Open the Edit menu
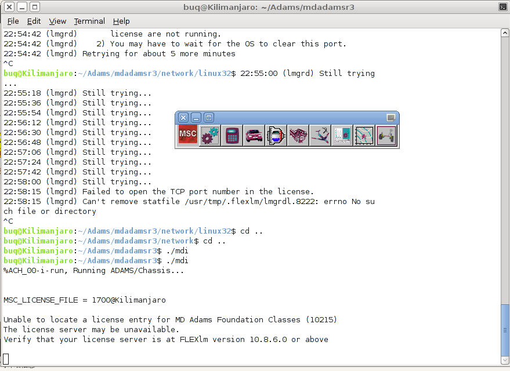This screenshot has width=510, height=371. pyautogui.click(x=34, y=21)
